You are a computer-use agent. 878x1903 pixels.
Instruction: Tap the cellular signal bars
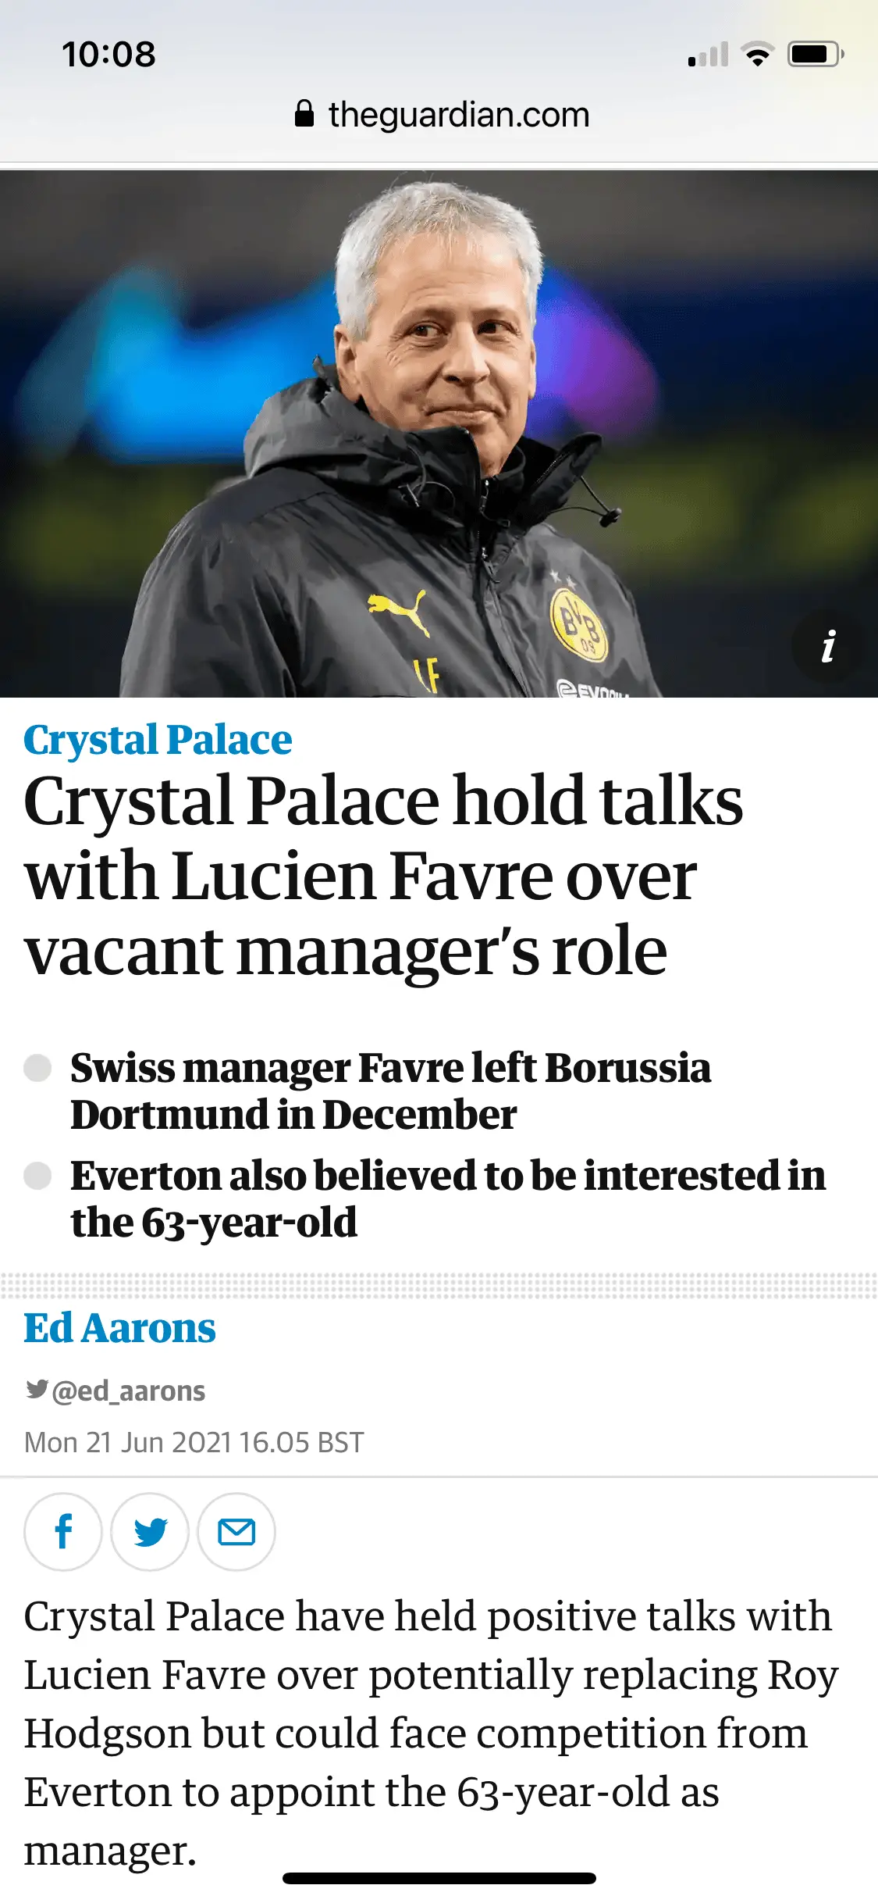pos(708,55)
